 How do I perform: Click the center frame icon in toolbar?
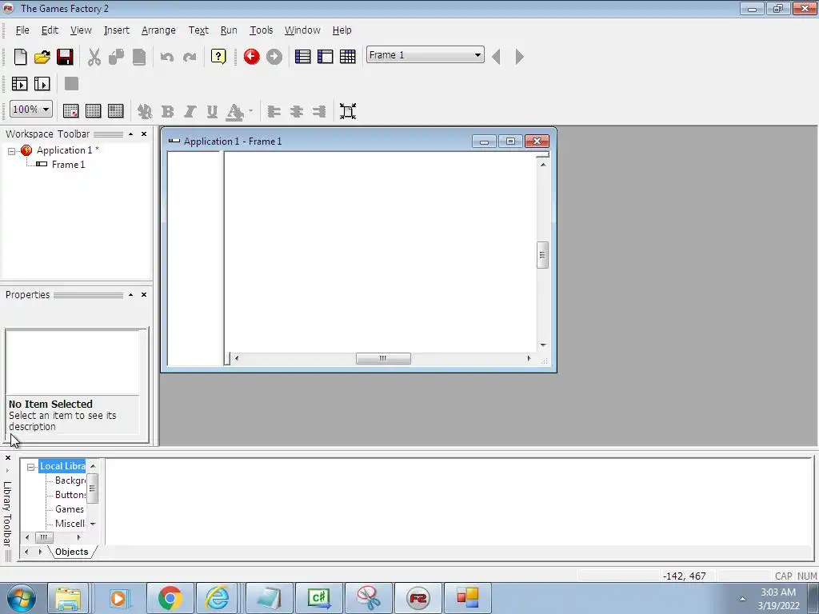point(348,111)
